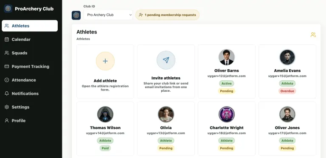Click the Profile person icon
The height and width of the screenshot is (158, 326).
tap(7, 121)
